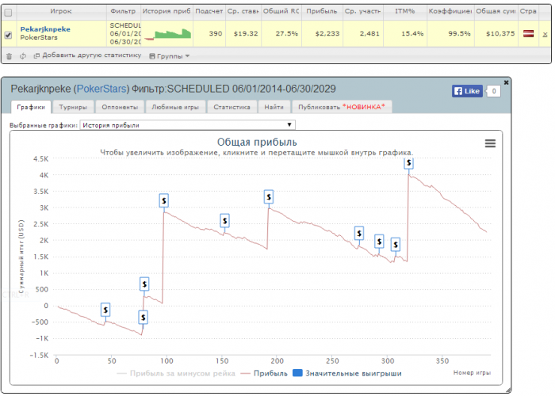555x396 pixels.
Task: Click the Pekarjknpeke player name link
Action: (45, 29)
